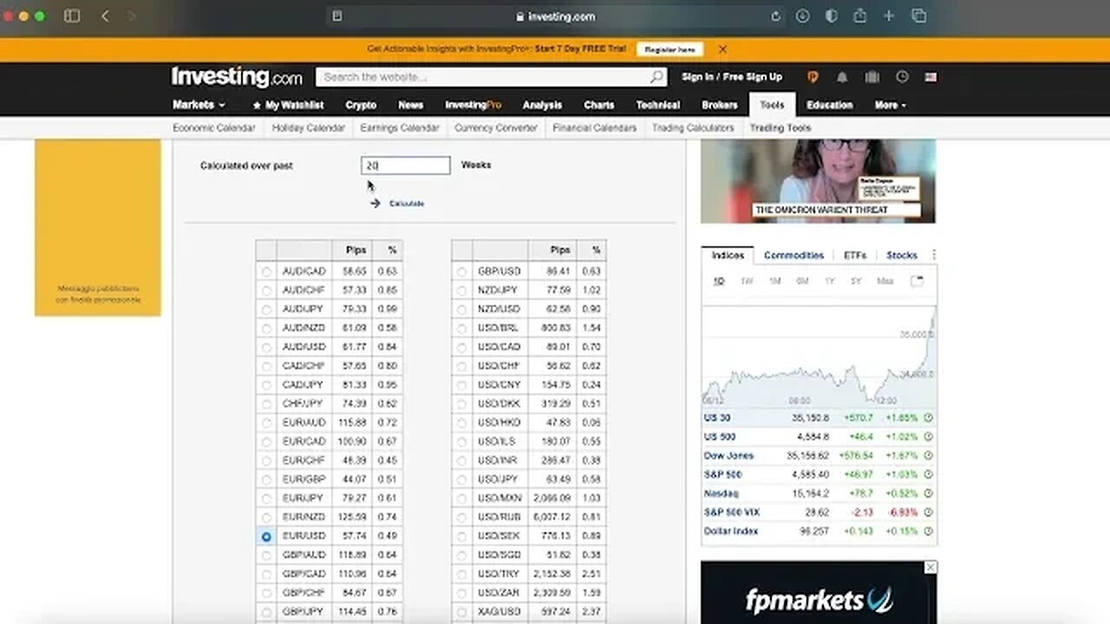Select the GBP/USD radio button
The image size is (1110, 624).
coord(461,271)
